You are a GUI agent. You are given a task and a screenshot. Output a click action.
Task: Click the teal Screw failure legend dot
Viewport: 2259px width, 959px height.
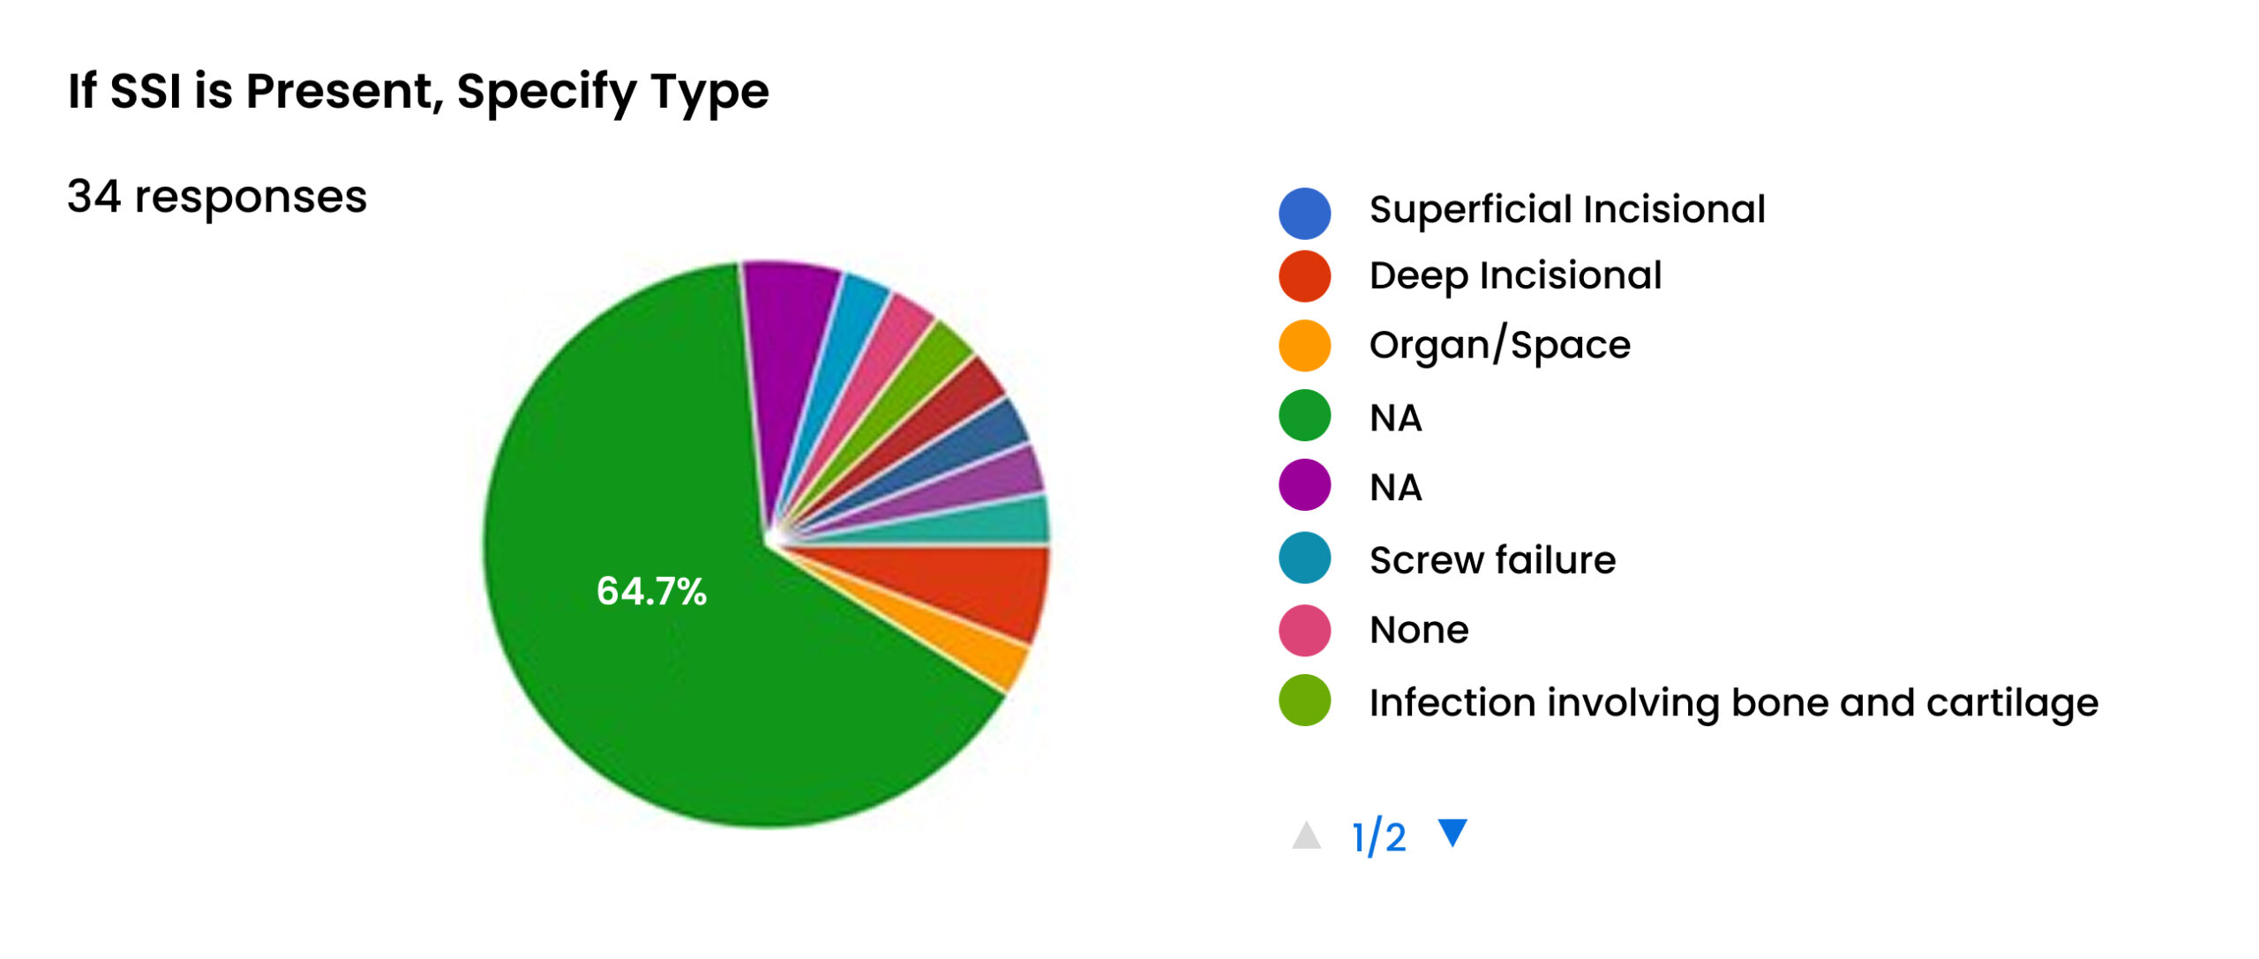[1304, 558]
